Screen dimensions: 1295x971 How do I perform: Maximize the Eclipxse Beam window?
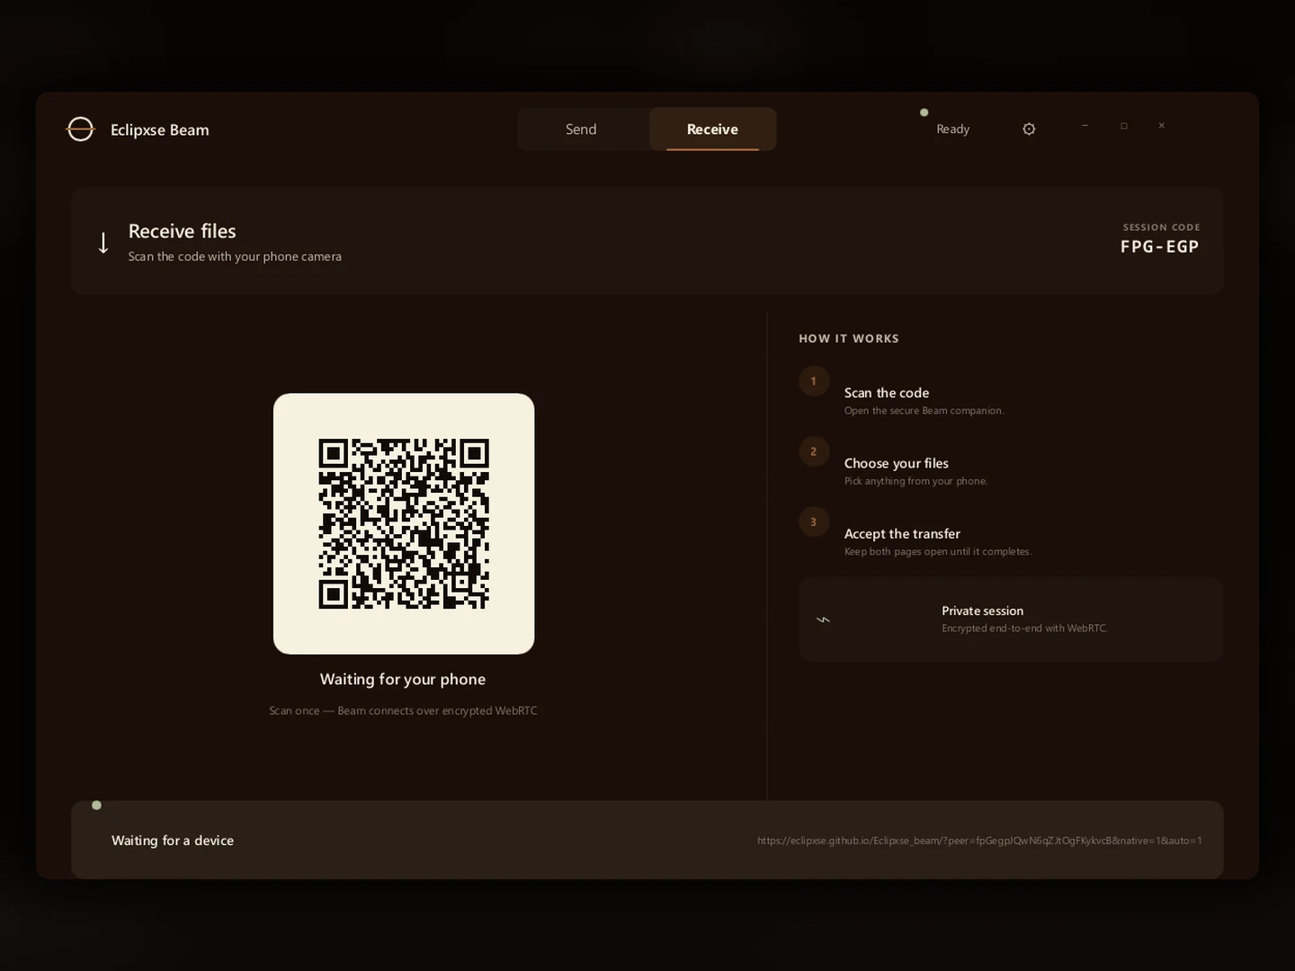(x=1123, y=126)
